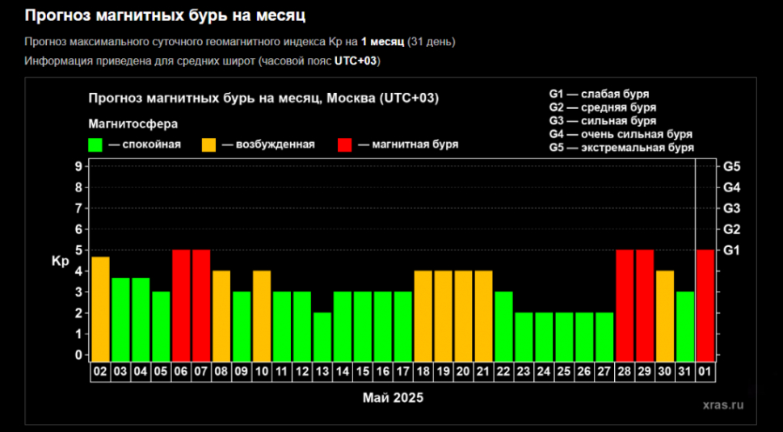This screenshot has width=783, height=432.
Task: Click the orange 'возбужденная' legend swatch
Action: (x=208, y=145)
